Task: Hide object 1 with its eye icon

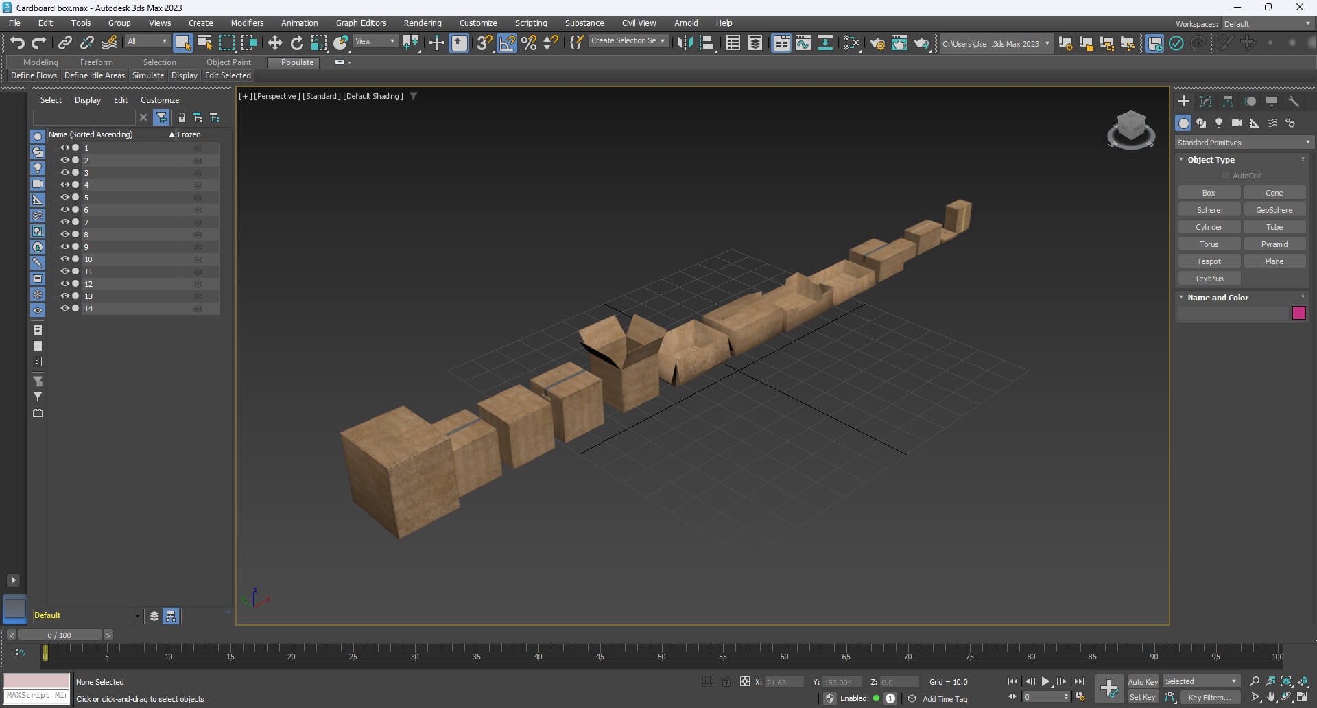Action: [x=64, y=147]
